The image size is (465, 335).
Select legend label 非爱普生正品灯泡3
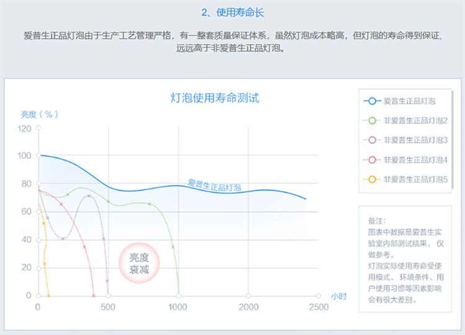415,140
